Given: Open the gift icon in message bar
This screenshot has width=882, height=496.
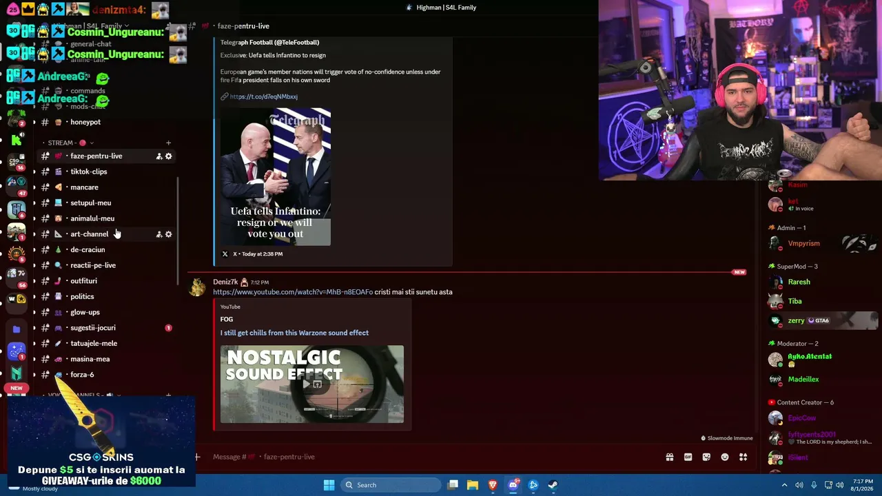Looking at the screenshot, I should click(x=669, y=457).
